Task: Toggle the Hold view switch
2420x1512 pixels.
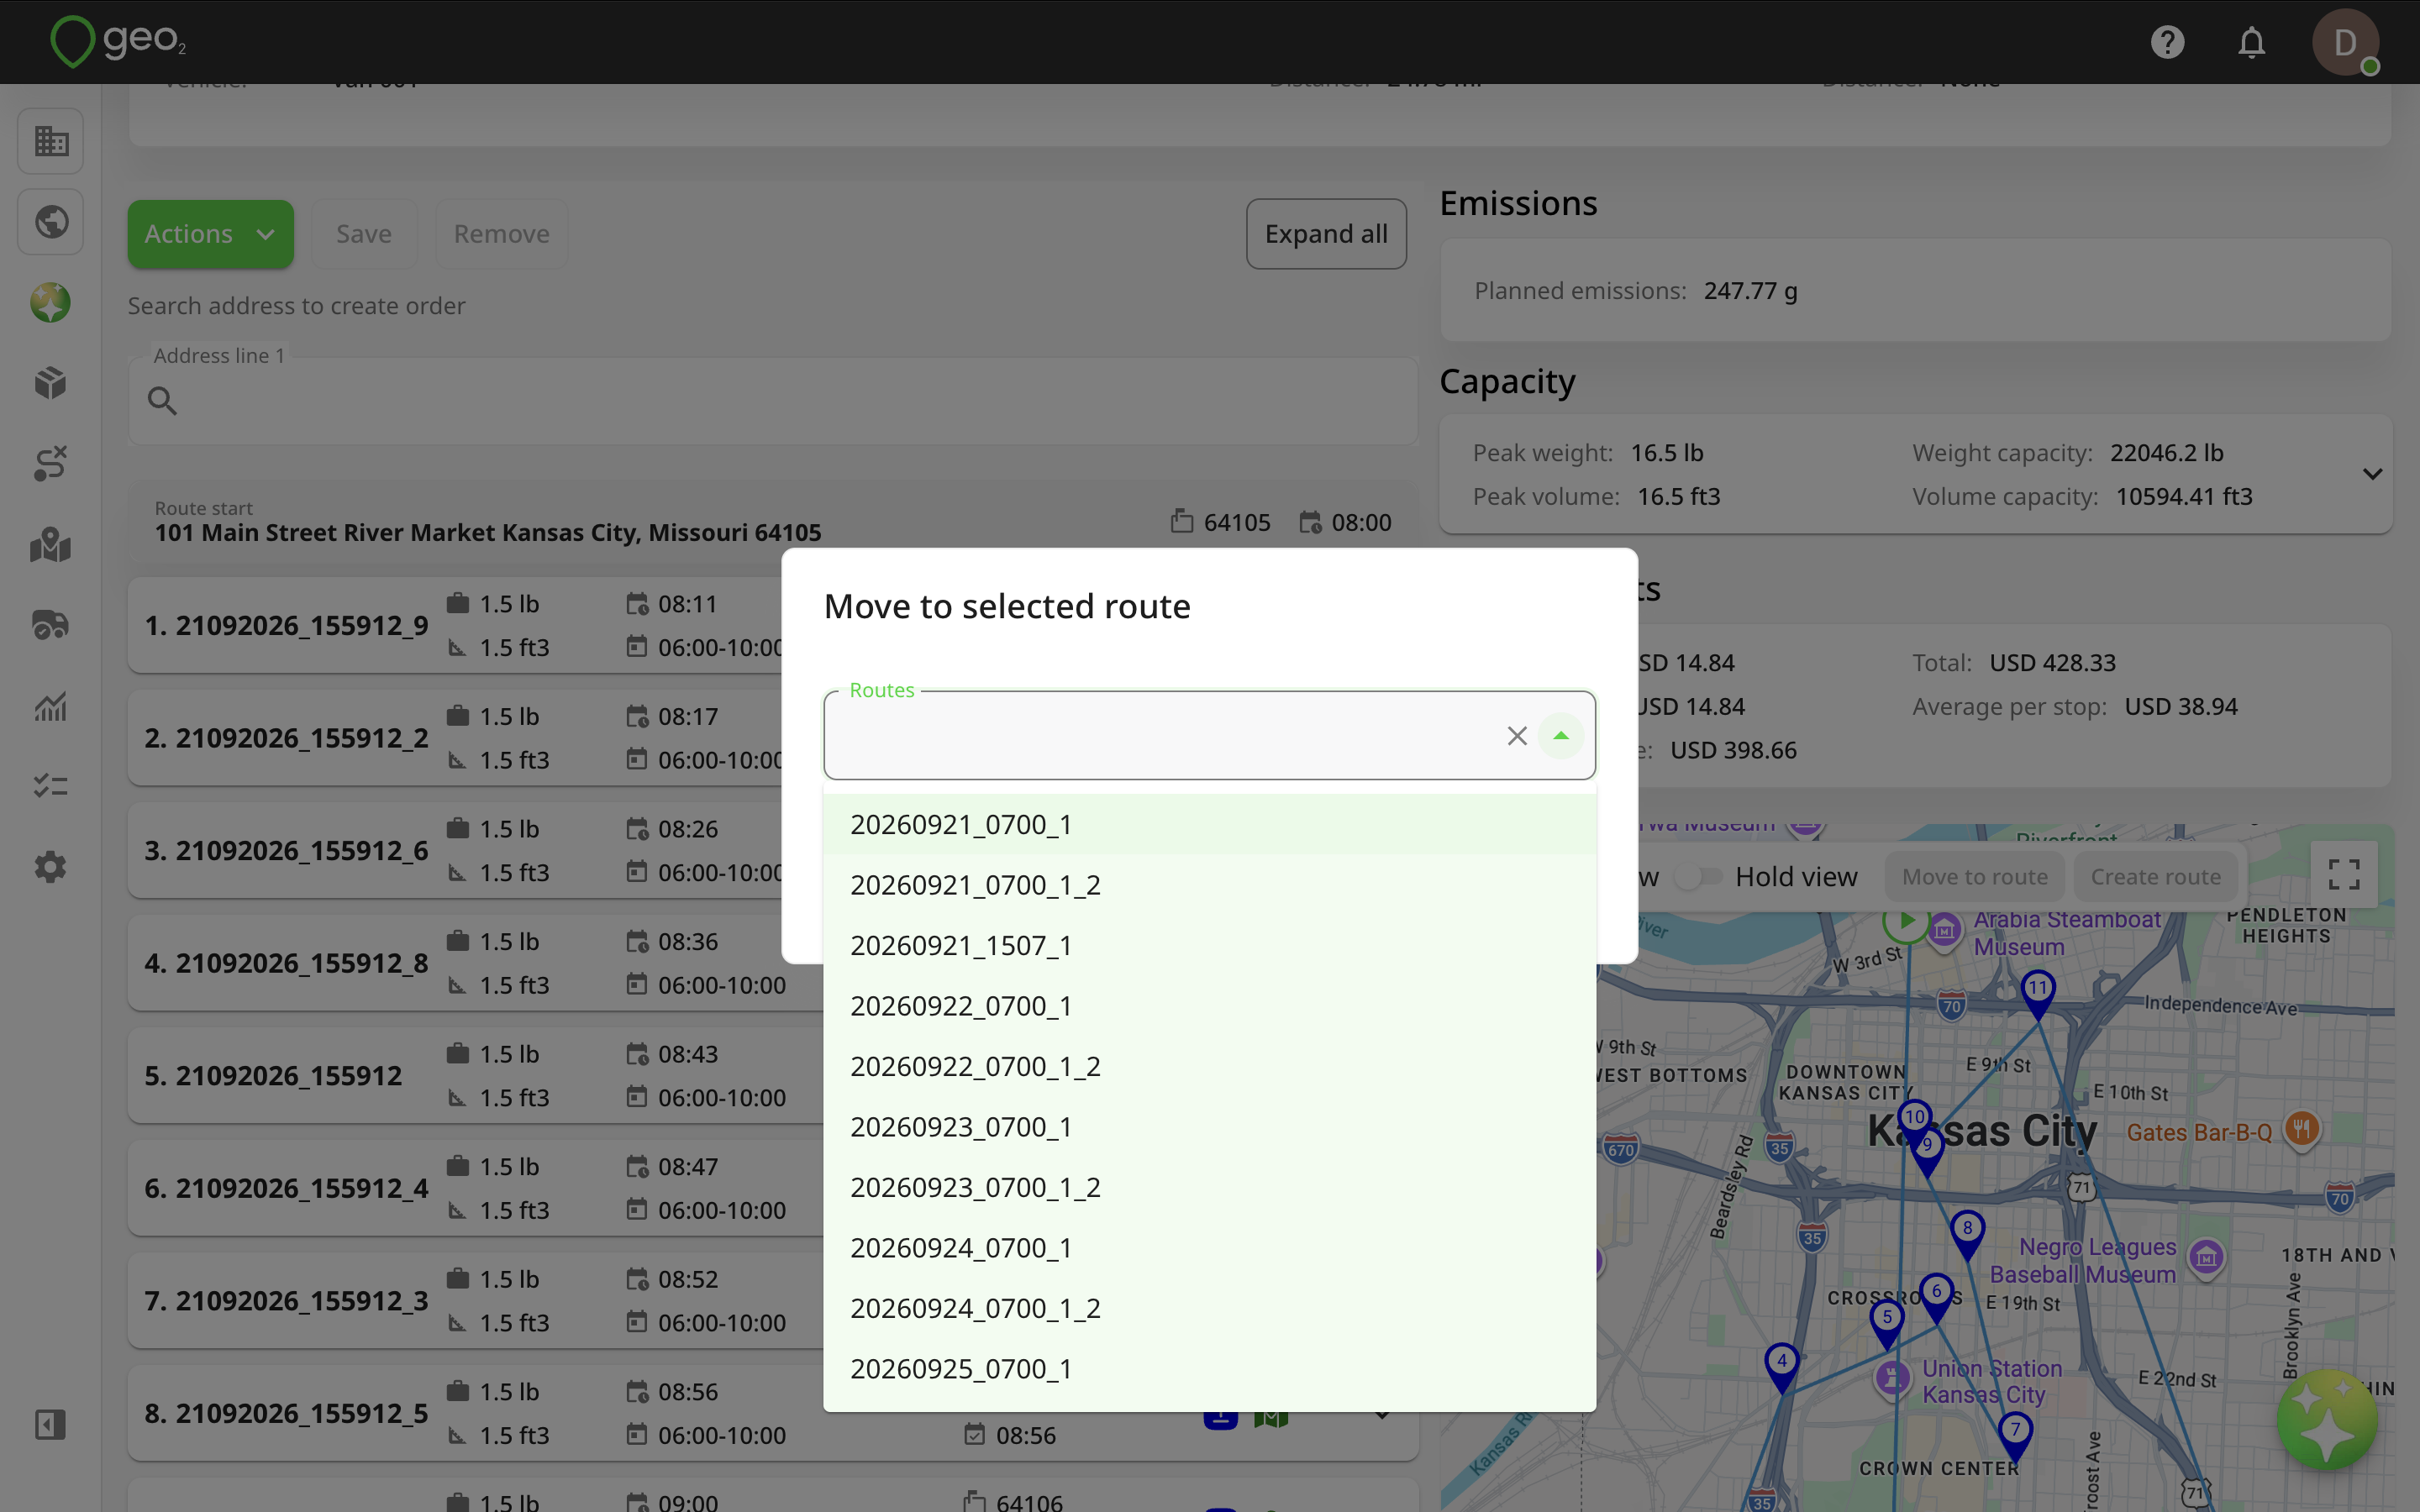Action: tap(1699, 877)
